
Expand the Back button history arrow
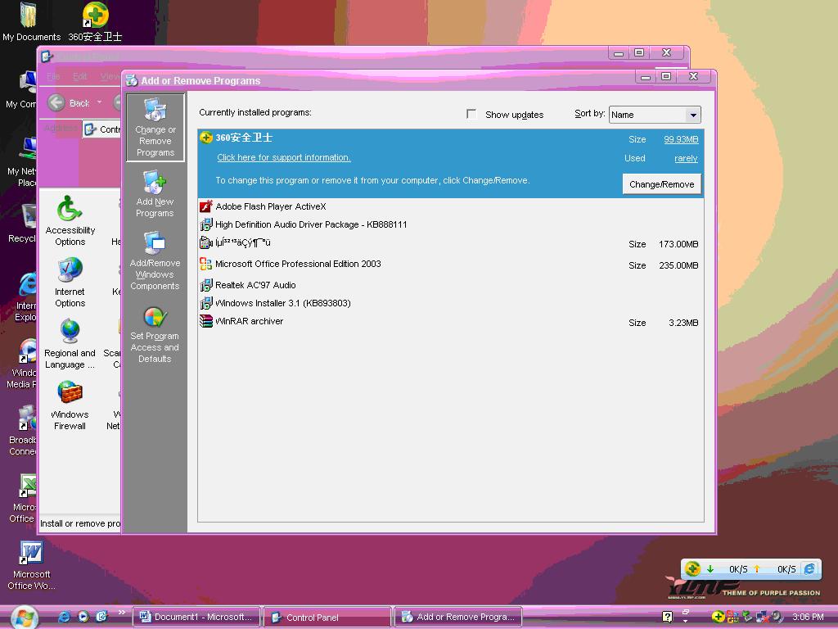tap(99, 102)
